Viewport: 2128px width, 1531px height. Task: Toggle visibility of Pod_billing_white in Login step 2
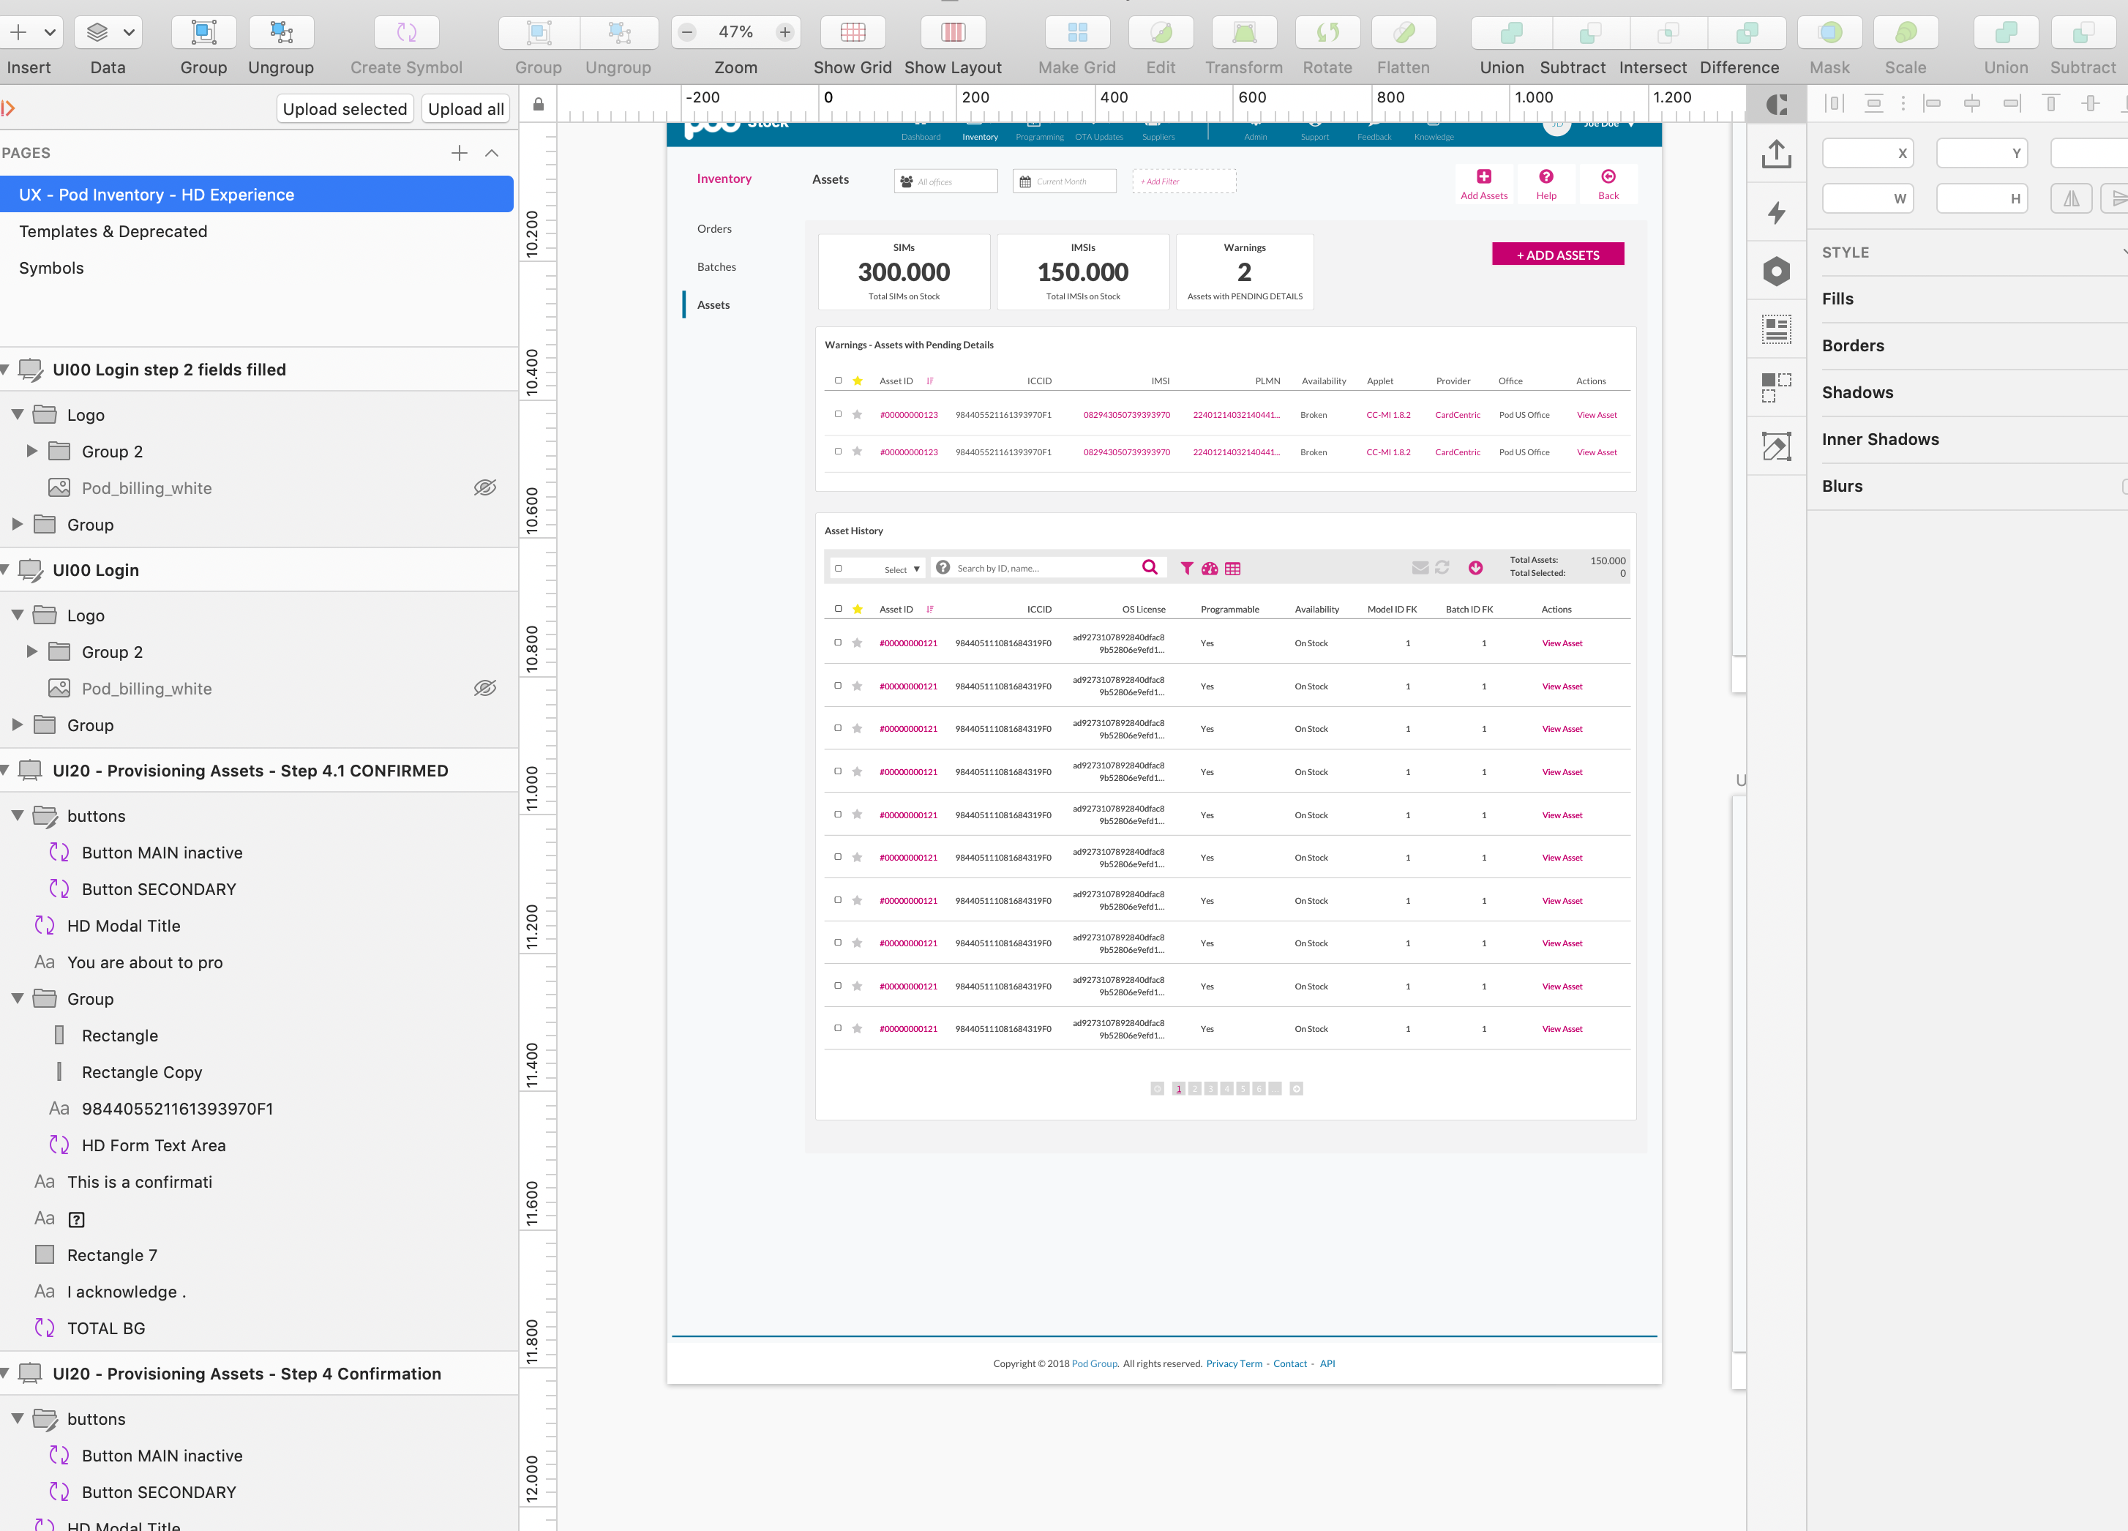pos(485,487)
